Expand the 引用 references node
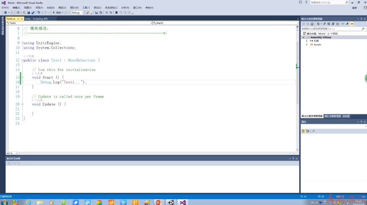367x205 pixels. pos(307,41)
